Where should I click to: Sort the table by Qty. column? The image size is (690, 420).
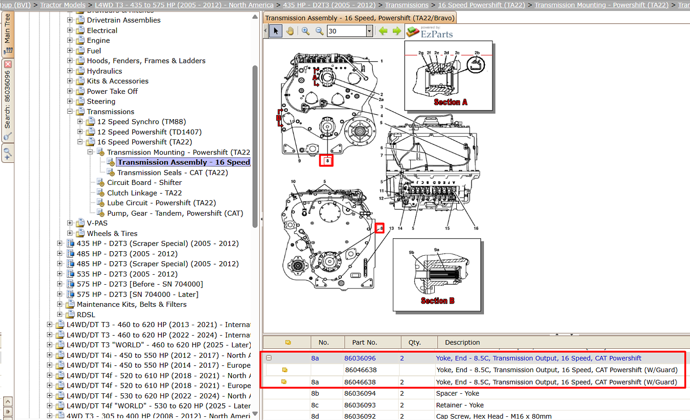419,342
